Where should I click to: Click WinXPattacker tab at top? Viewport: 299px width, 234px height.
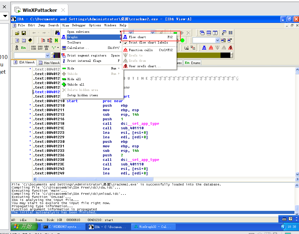pos(40,10)
